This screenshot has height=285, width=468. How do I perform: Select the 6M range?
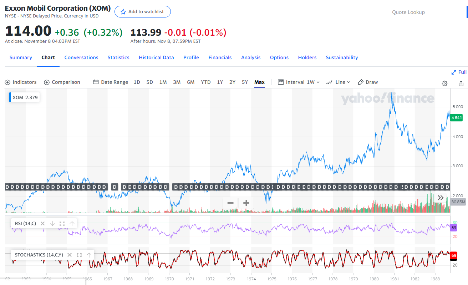point(191,82)
